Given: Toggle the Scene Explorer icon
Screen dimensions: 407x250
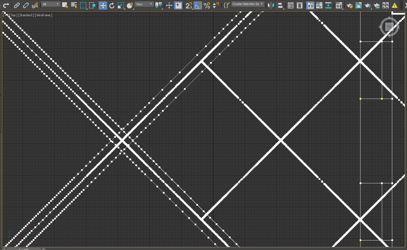Looking at the screenshot, I should (x=291, y=5).
